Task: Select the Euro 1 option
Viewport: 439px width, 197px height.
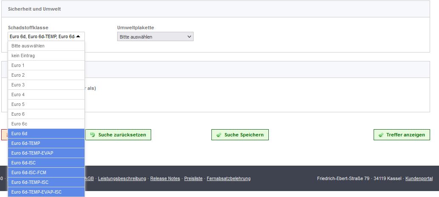Action: 46,65
